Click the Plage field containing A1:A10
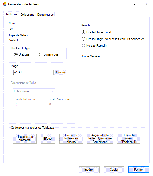 click(x=32, y=72)
